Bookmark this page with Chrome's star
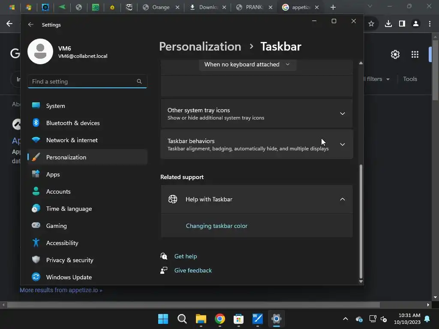The image size is (439, 329). click(371, 24)
